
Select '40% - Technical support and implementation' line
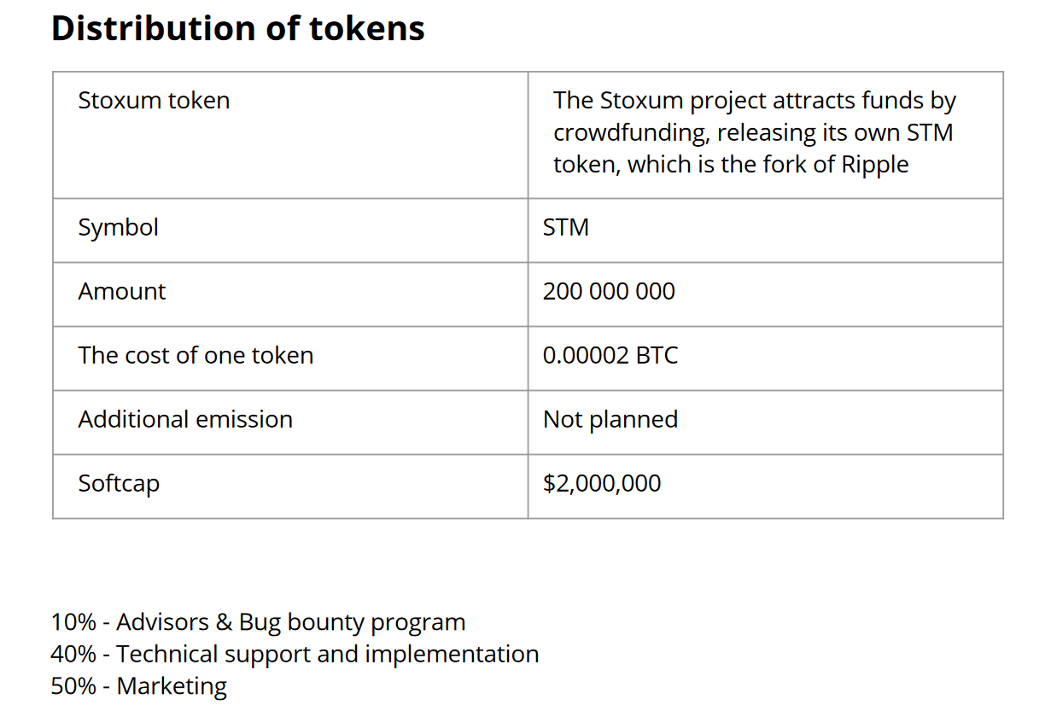(295, 654)
